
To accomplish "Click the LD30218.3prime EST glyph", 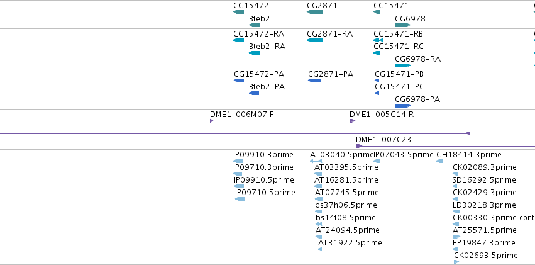I will click(456, 211).
